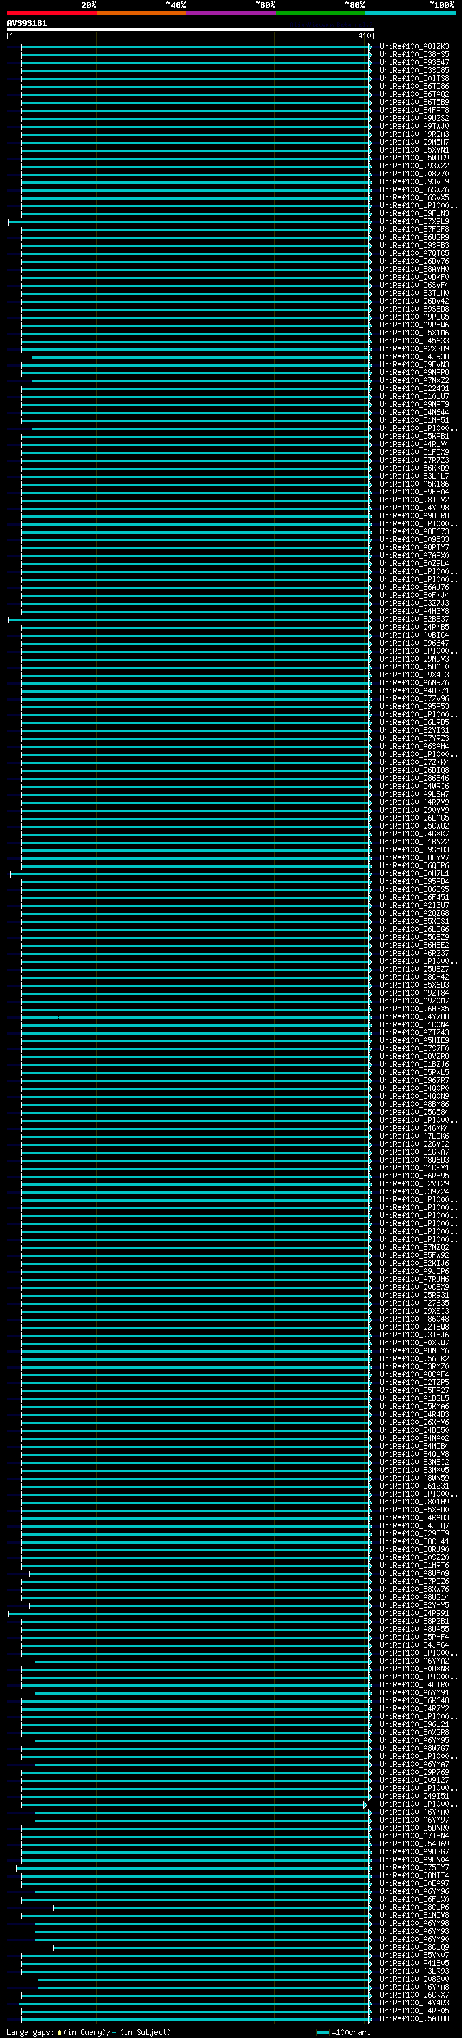Click alignment bar for UniRef100_Q7X9L9
This screenshot has width=462, height=2038.
tap(190, 223)
